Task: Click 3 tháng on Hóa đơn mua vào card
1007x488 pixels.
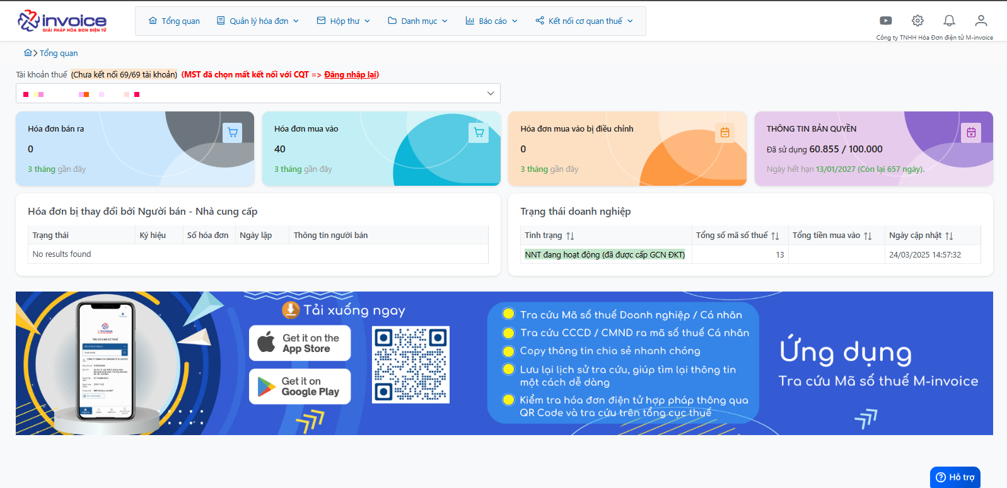Action: 288,169
